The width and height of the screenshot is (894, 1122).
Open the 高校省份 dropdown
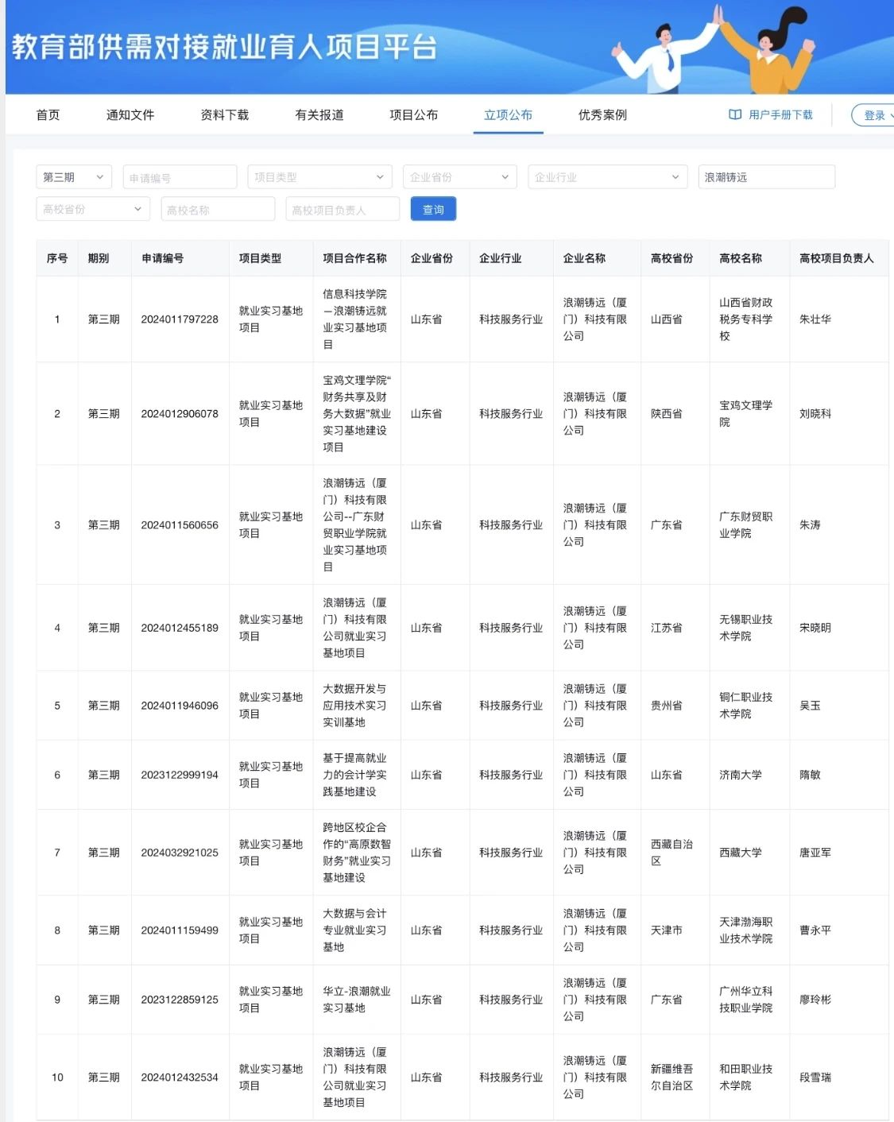[92, 209]
